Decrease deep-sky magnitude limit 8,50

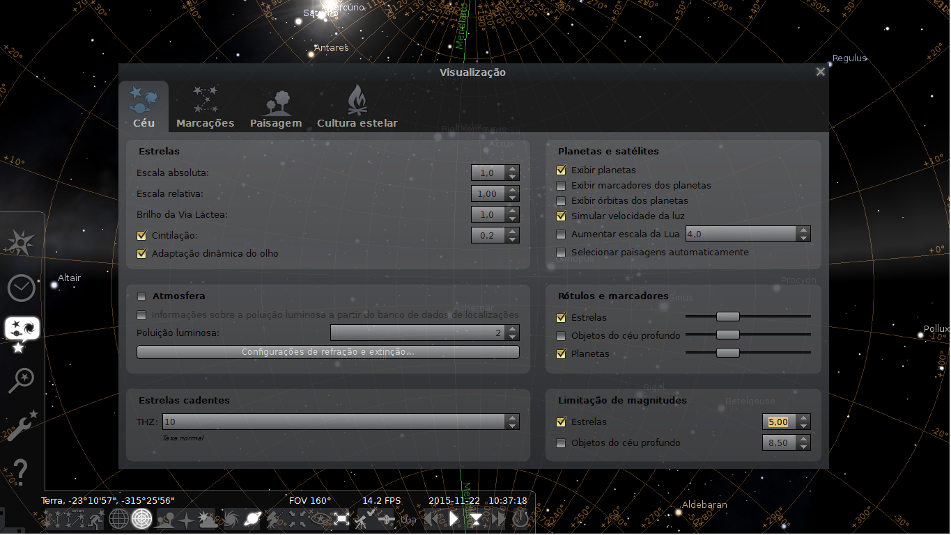[804, 447]
